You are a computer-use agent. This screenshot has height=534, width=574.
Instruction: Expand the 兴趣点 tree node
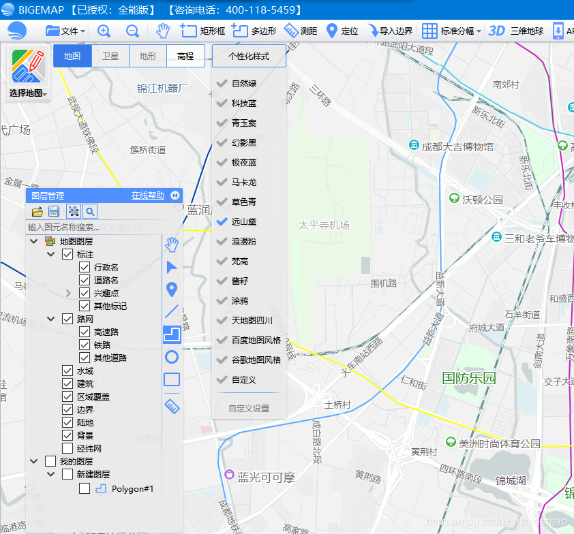pyautogui.click(x=68, y=293)
